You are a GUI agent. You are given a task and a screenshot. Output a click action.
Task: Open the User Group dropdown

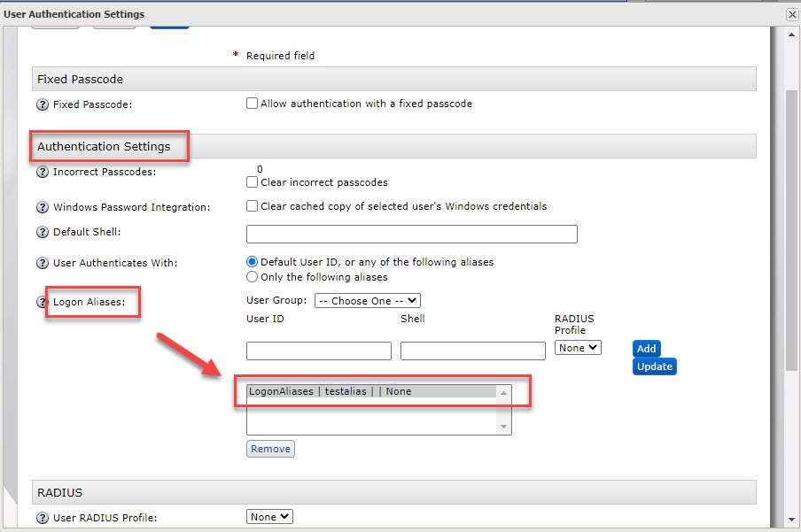coord(367,300)
